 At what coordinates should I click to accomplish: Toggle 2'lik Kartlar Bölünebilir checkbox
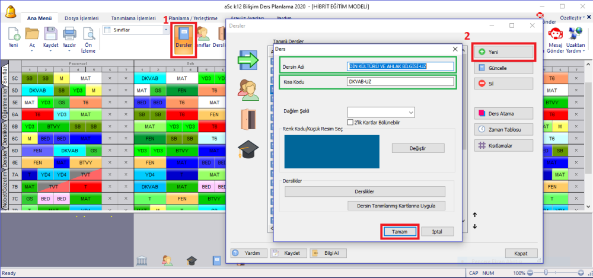[350, 123]
